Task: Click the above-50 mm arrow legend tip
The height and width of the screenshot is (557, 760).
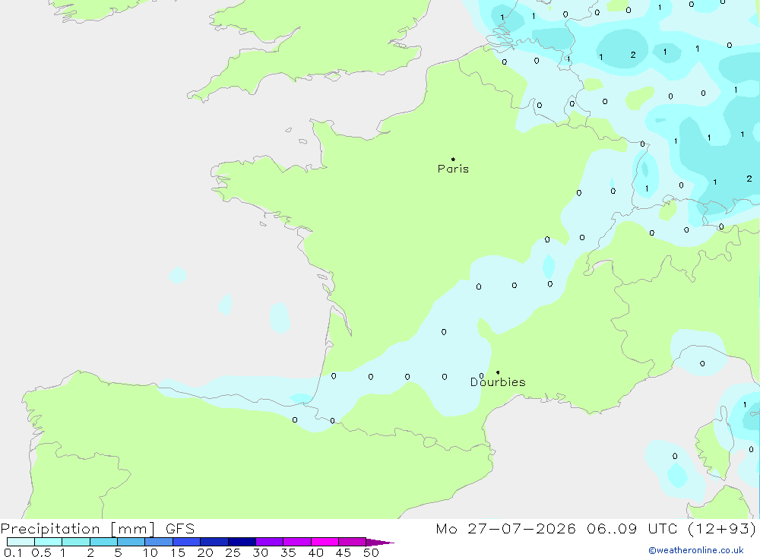Action: 380,542
